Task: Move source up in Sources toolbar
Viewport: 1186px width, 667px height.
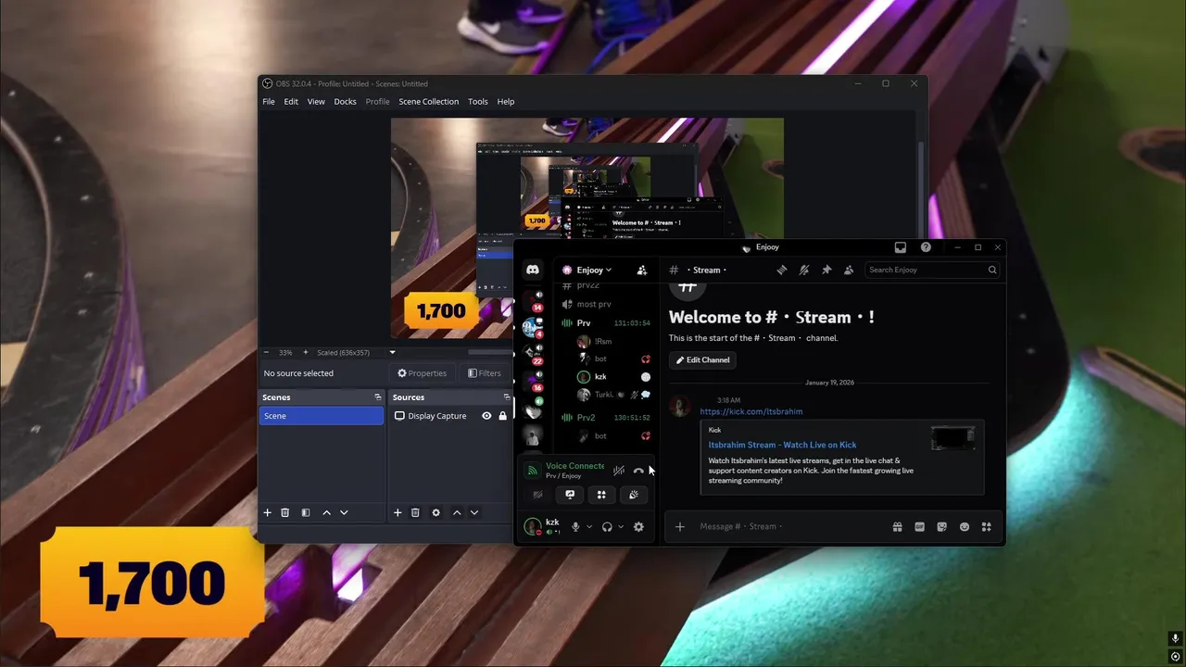Action: [457, 512]
